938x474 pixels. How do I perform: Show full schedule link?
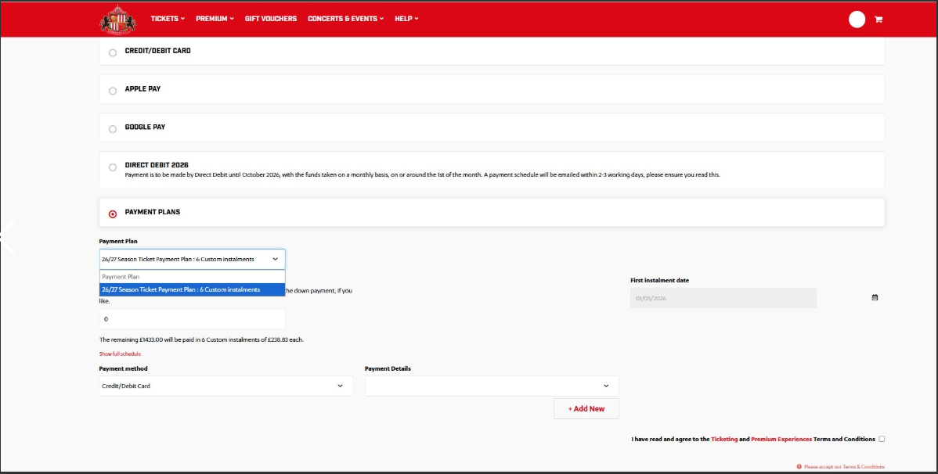(120, 354)
